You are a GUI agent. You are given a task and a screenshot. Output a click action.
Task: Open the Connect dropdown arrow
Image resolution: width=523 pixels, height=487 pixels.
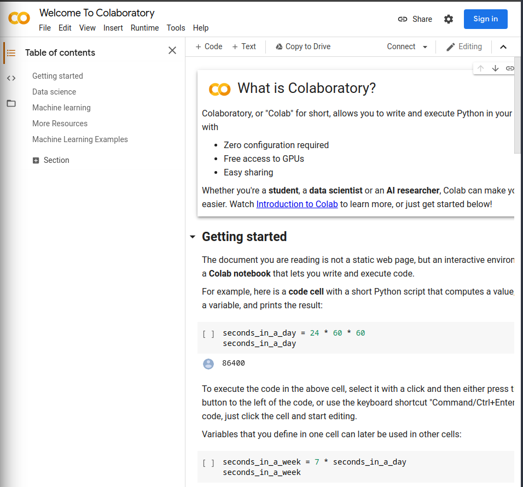[x=425, y=47]
